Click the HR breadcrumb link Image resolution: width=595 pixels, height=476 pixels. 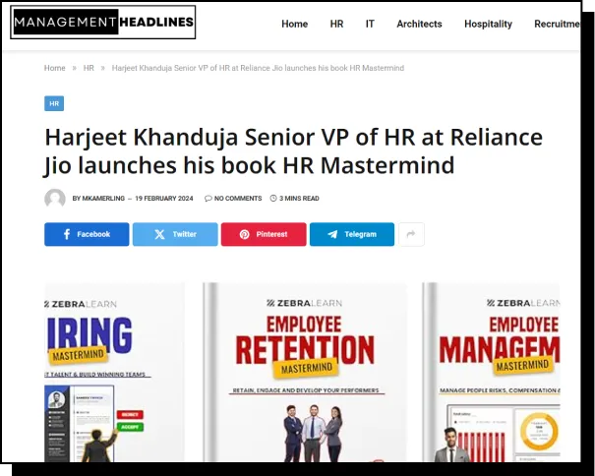point(89,68)
